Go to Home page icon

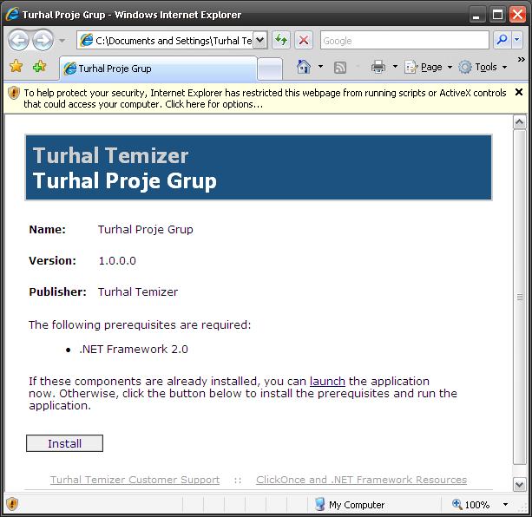pos(304,67)
